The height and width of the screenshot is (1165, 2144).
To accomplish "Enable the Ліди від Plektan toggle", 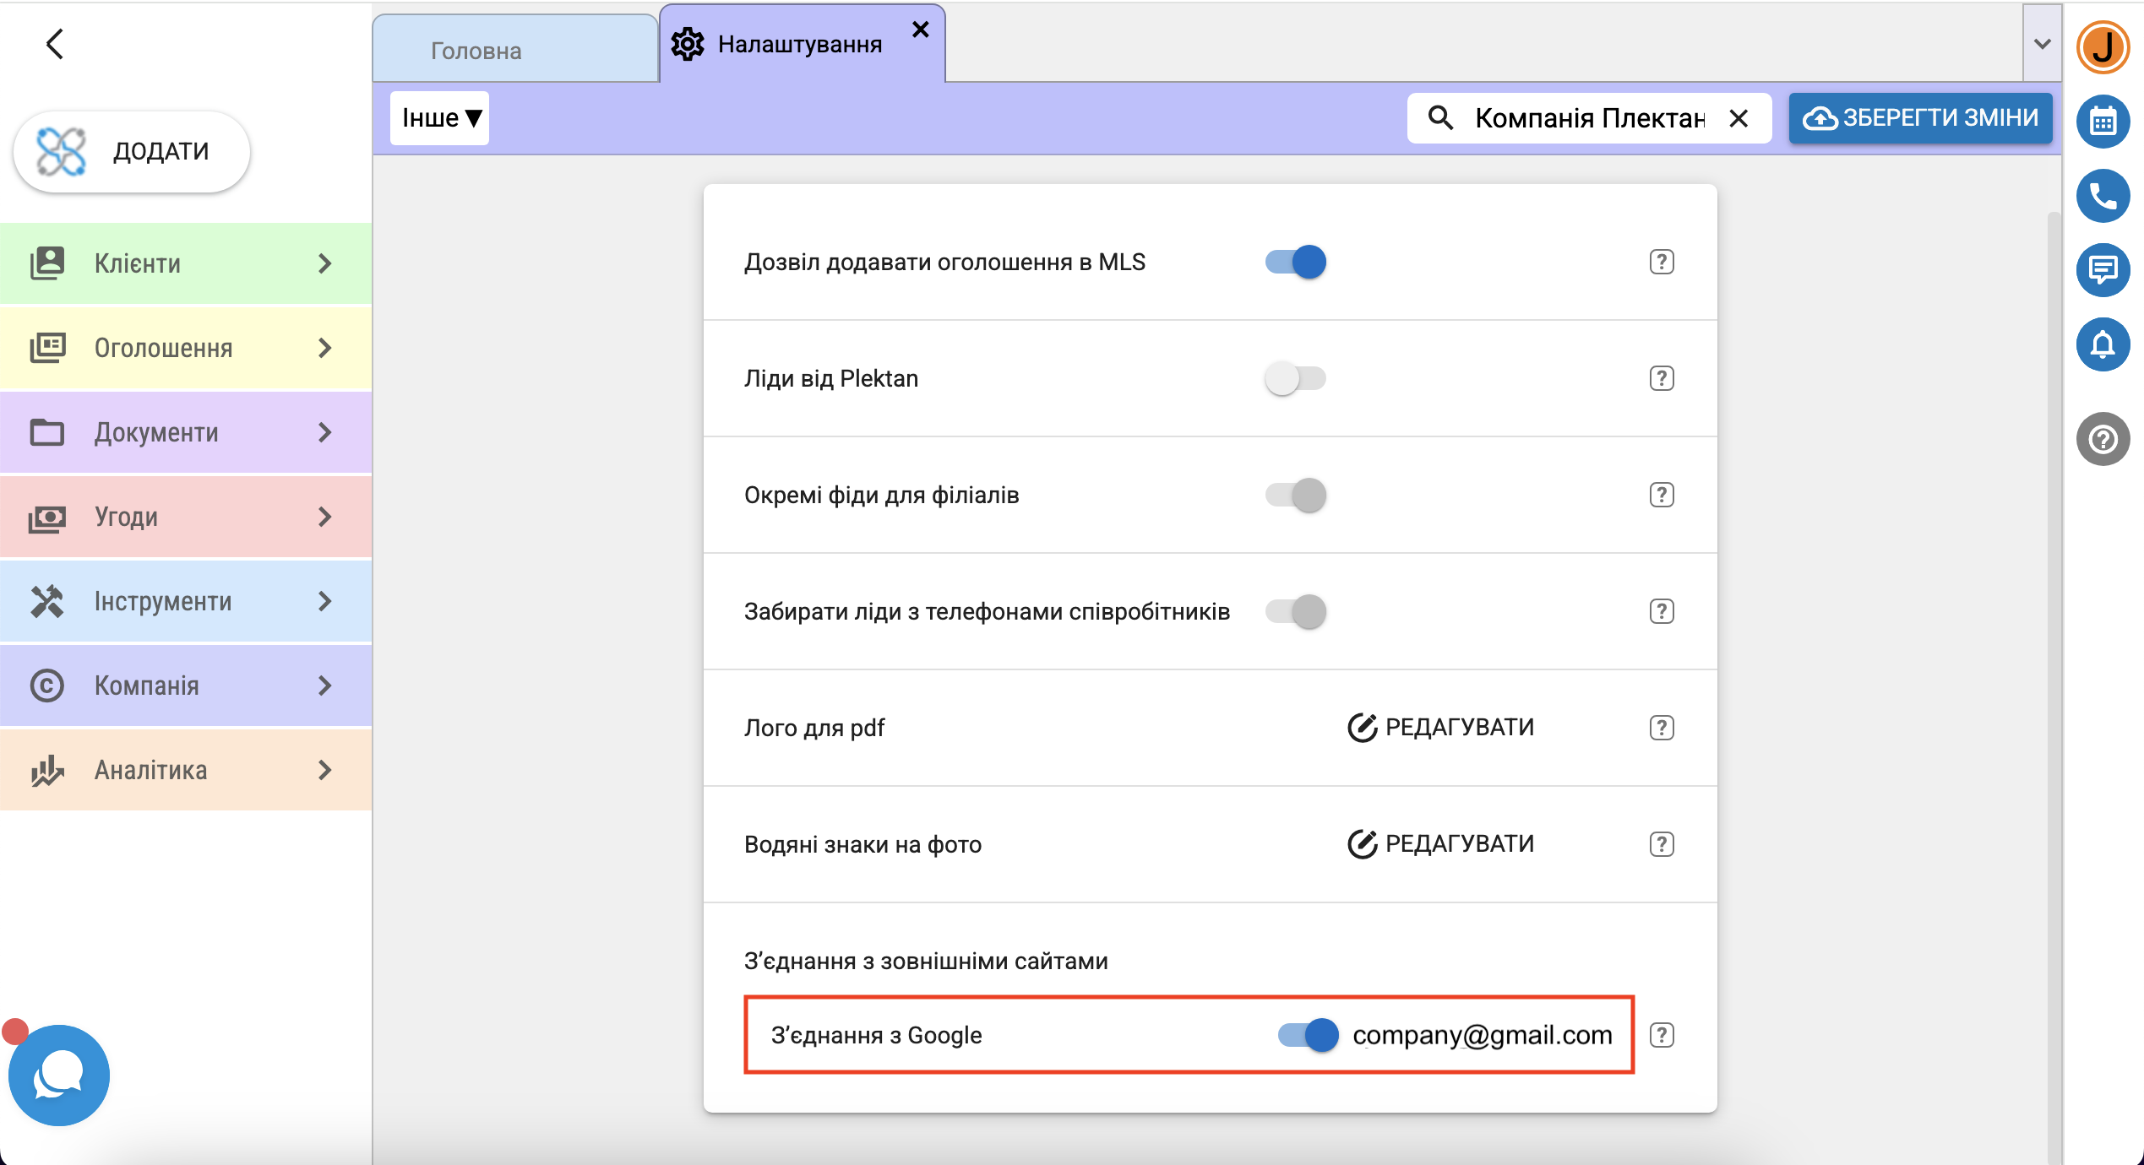I will point(1295,378).
